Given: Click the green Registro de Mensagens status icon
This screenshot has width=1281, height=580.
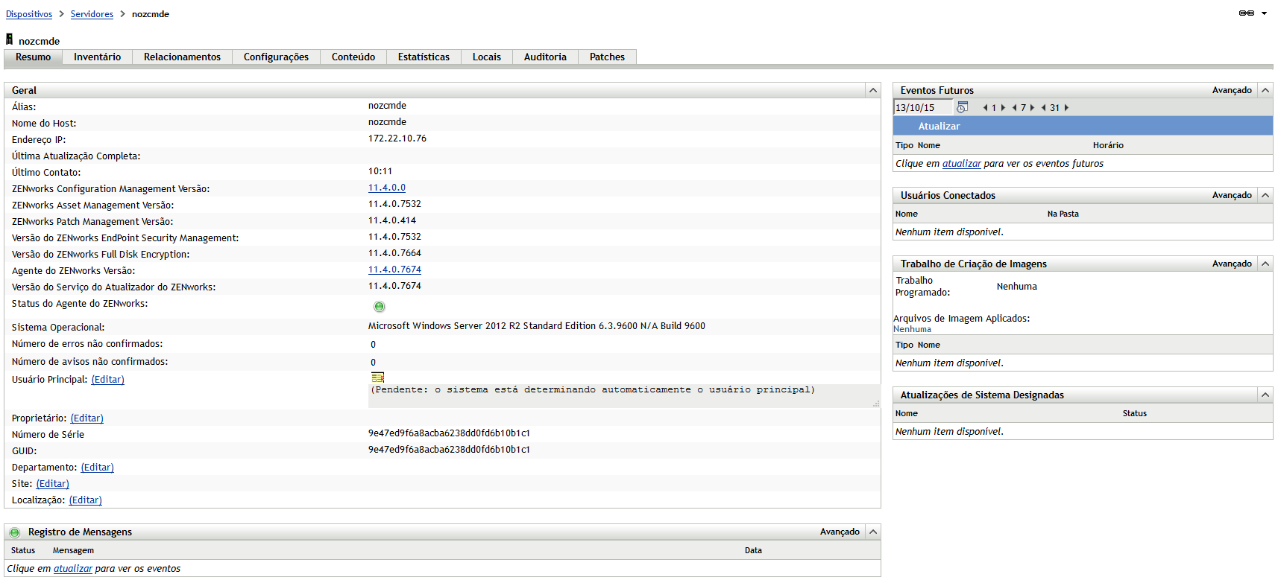Looking at the screenshot, I should click(15, 532).
